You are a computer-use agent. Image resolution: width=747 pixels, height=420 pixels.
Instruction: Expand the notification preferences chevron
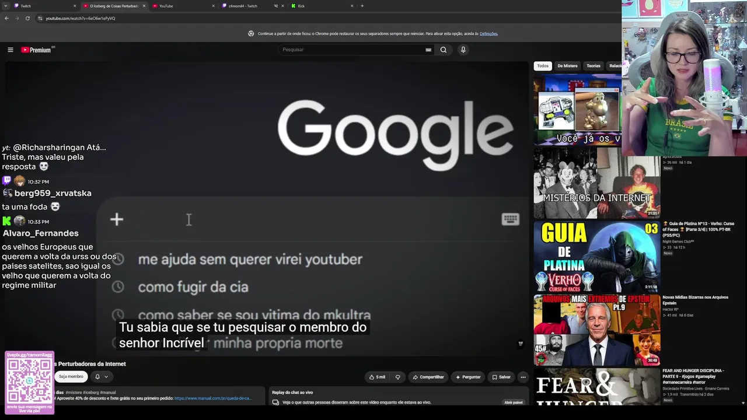106,377
